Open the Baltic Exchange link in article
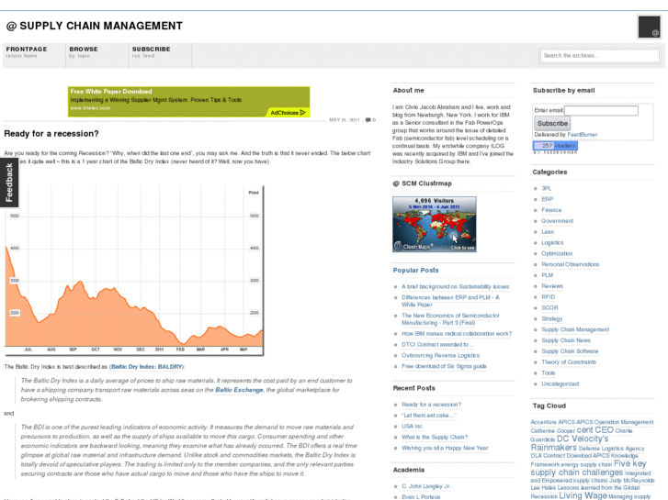Viewport: 668px width, 500px height. (x=239, y=390)
